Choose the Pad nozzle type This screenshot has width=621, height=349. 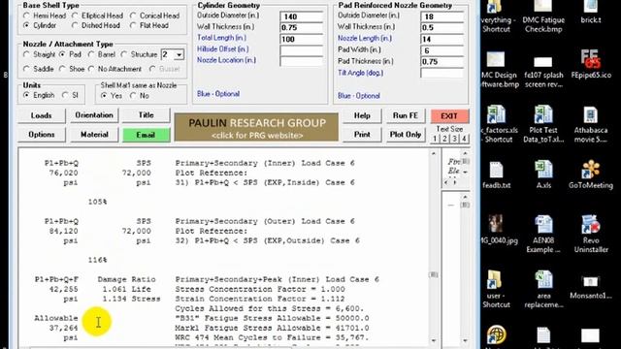coord(62,54)
